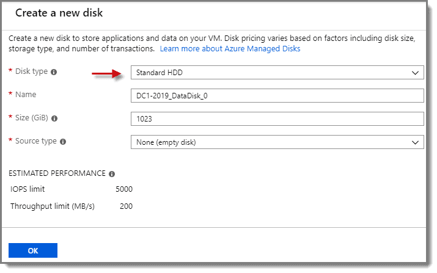Click the ESTIMATED PERFORMANCE heading
The width and height of the screenshot is (437, 273).
point(57,173)
